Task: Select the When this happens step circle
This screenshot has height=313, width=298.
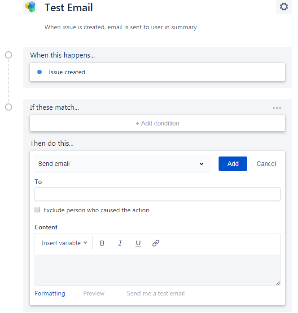Action: pos(9,55)
